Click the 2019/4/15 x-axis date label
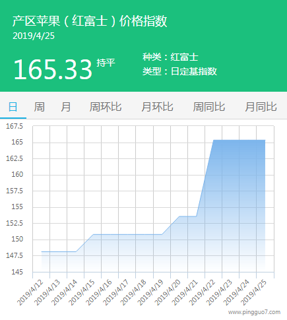 pyautogui.click(x=82, y=292)
